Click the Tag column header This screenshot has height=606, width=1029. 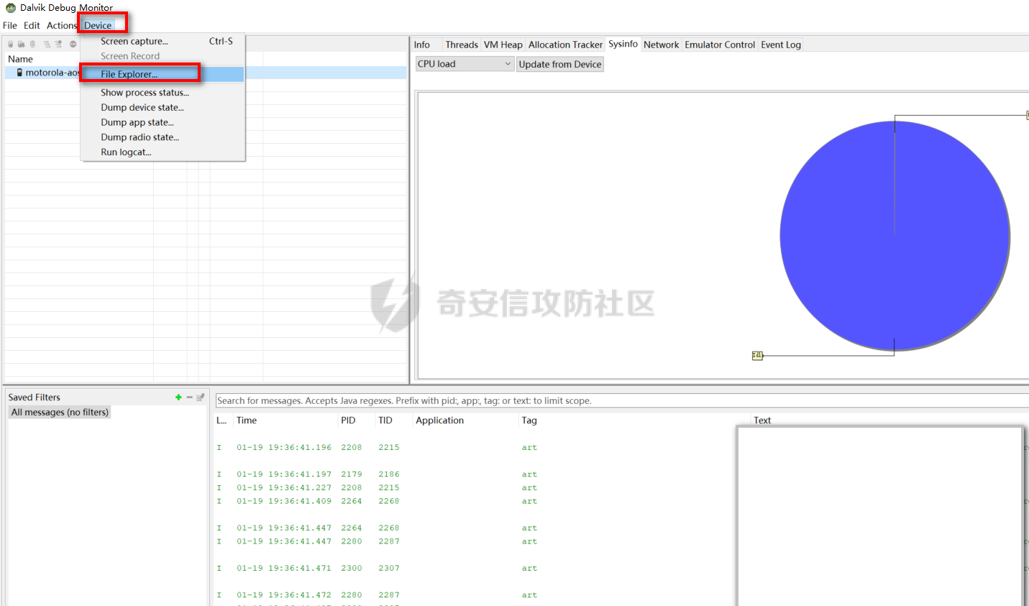coord(529,421)
